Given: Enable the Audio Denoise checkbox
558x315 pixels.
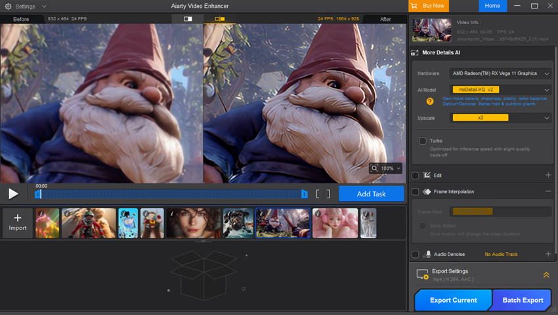Looking at the screenshot, I should click(x=416, y=254).
